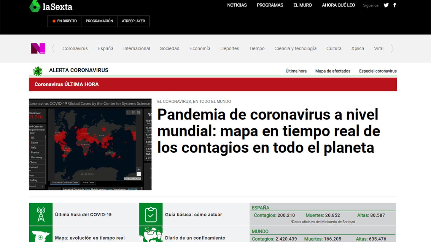Open the ATRESPLAYER button
Screen dimensions: 431x242
click(133, 21)
